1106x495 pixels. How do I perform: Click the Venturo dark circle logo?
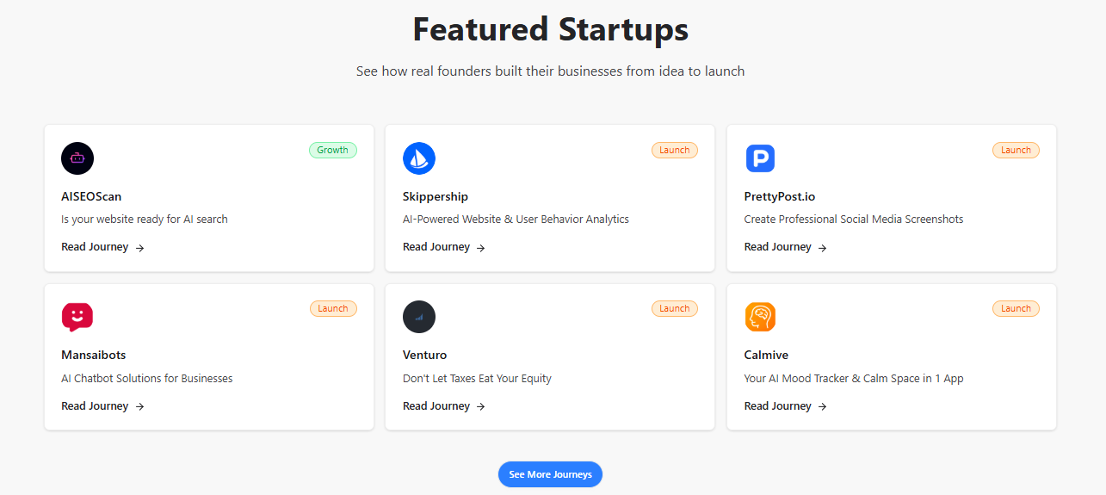coord(419,317)
